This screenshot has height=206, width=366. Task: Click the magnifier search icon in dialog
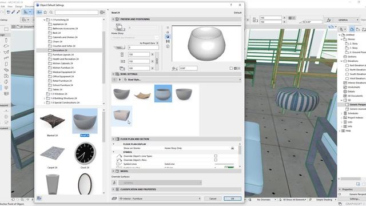pos(51,12)
